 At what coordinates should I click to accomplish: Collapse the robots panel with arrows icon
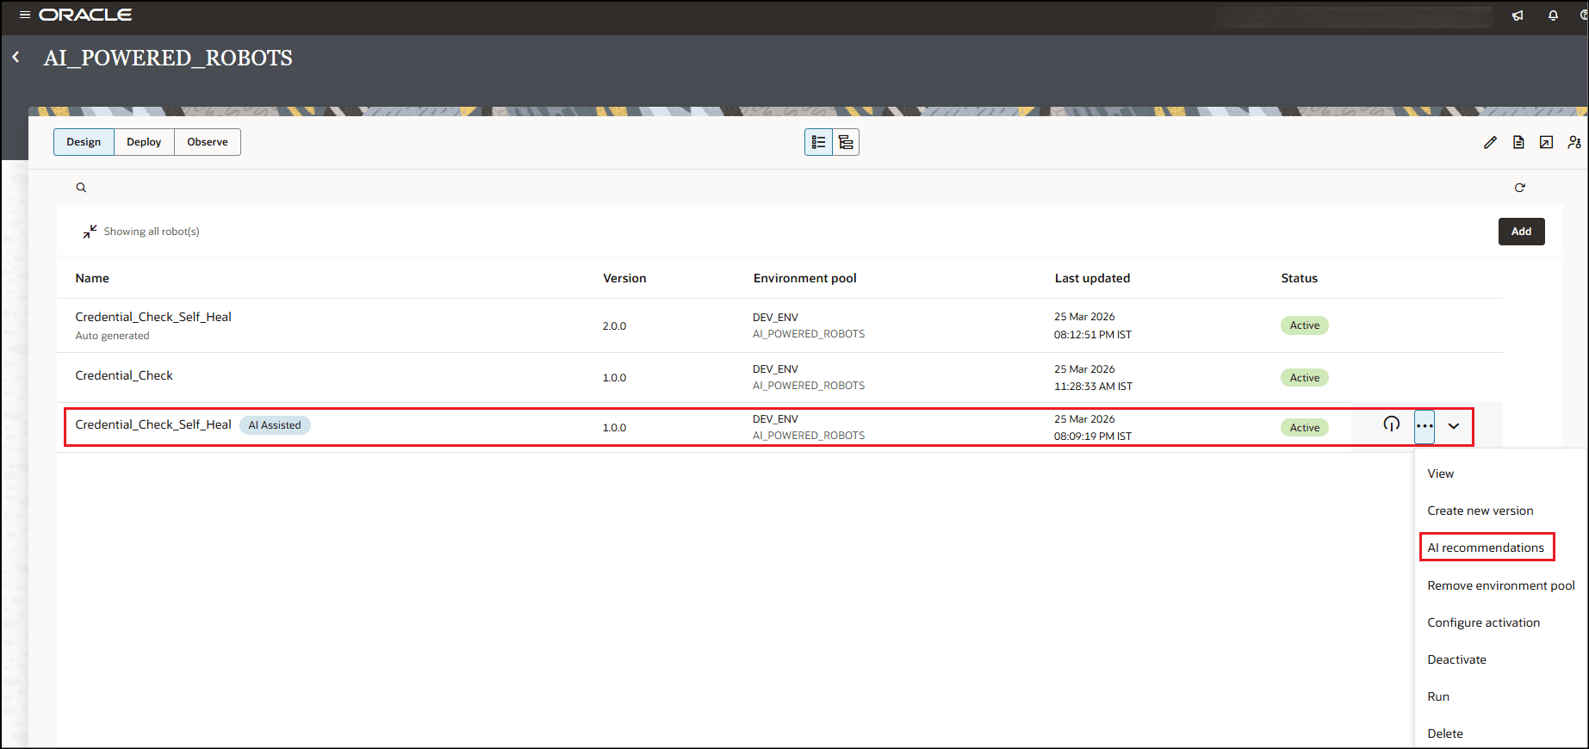click(x=90, y=232)
